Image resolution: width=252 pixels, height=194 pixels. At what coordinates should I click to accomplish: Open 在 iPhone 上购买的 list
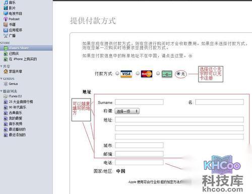pos(20,59)
